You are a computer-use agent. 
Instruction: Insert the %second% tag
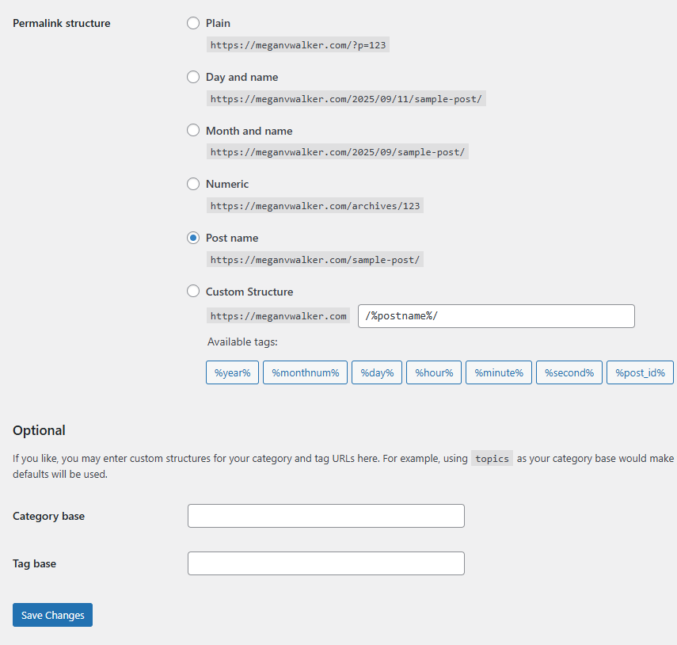(569, 372)
